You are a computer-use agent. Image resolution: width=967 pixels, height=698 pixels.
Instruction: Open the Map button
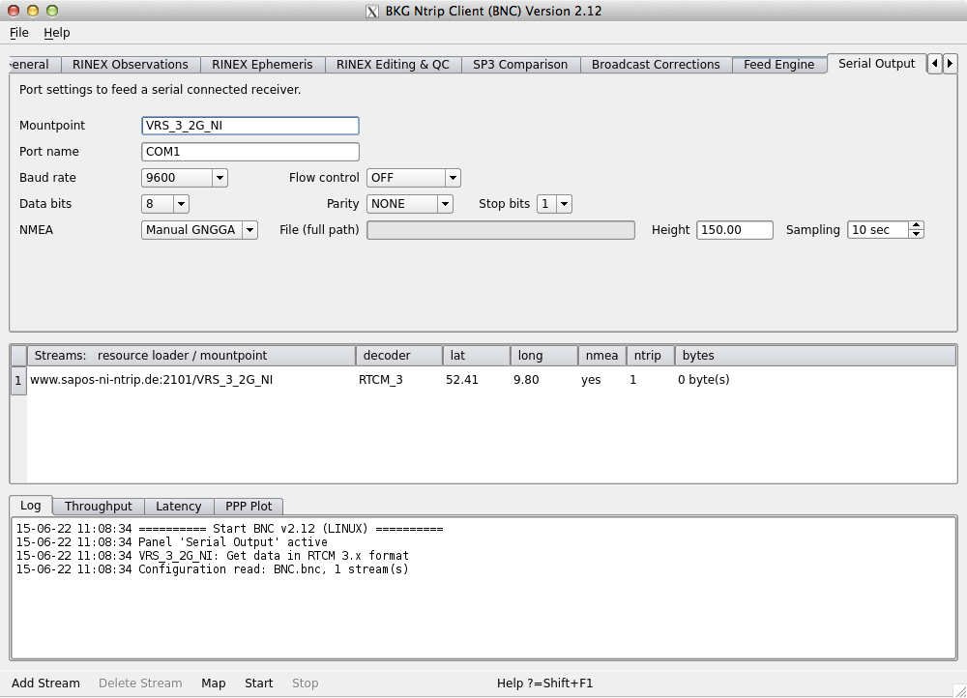pos(213,683)
